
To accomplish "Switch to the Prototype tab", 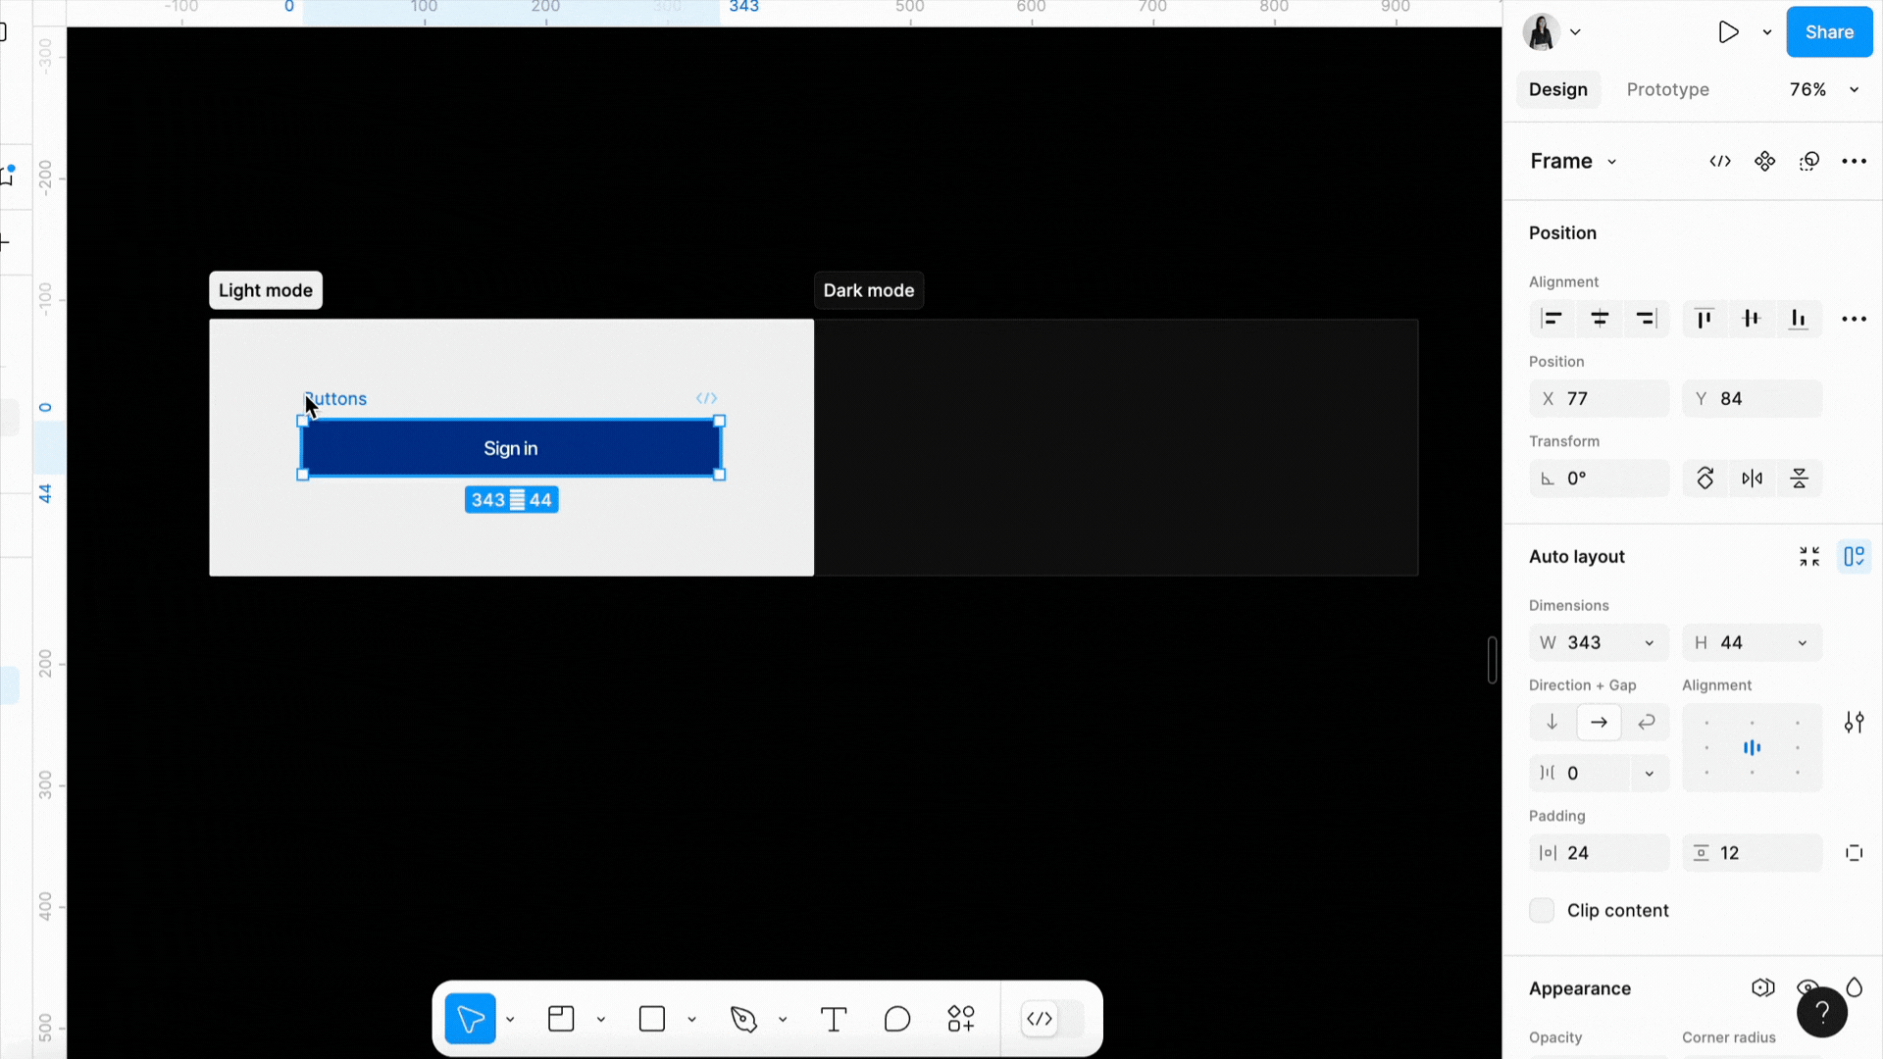I will click(1667, 89).
